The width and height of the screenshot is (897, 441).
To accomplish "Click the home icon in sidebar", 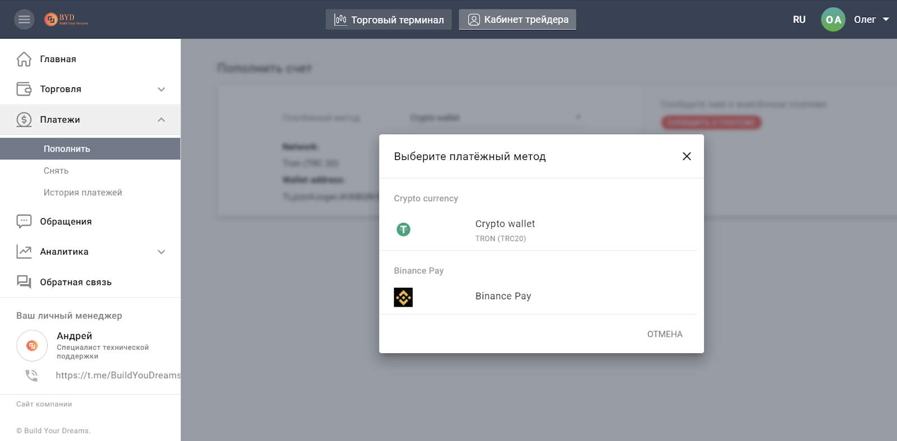I will pyautogui.click(x=24, y=59).
